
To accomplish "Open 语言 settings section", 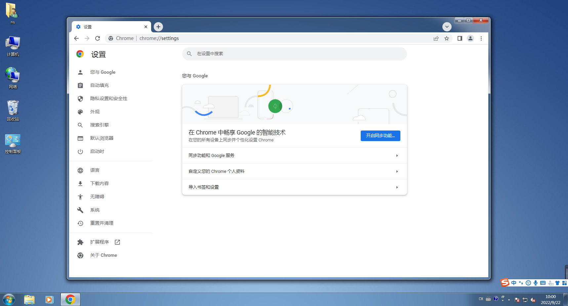I will (x=95, y=171).
